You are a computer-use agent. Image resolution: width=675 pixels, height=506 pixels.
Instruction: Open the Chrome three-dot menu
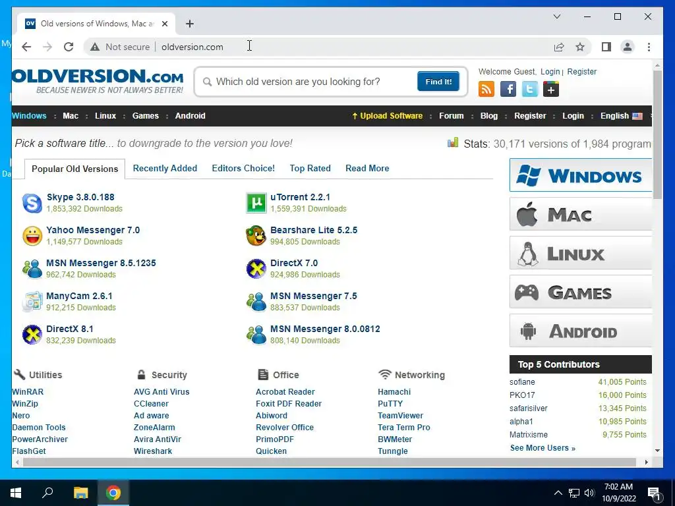649,47
